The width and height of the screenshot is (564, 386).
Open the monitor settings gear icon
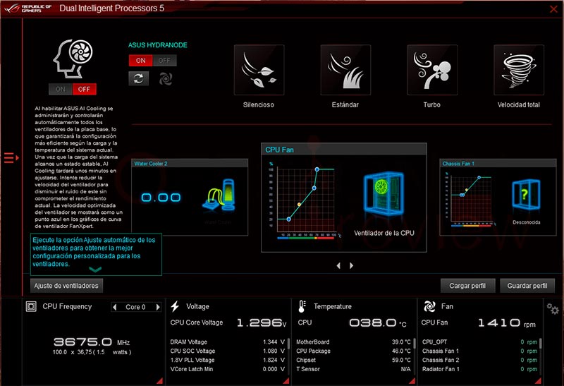pyautogui.click(x=552, y=309)
